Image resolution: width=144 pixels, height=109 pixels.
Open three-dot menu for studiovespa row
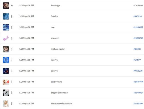pos(12,82)
